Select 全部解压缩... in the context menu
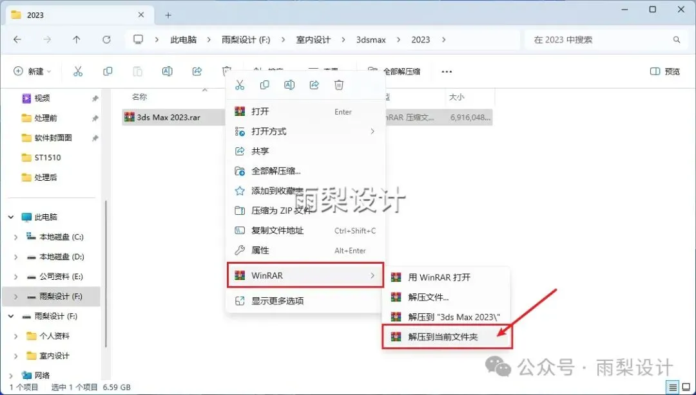696x395 pixels. (x=305, y=171)
